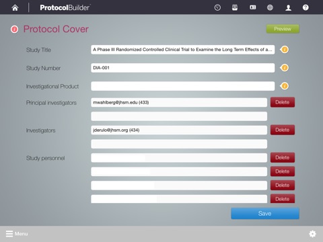Open the user profile icon

click(288, 8)
